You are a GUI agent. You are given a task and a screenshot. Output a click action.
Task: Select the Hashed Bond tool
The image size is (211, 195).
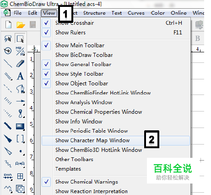pyautogui.click(x=8, y=101)
